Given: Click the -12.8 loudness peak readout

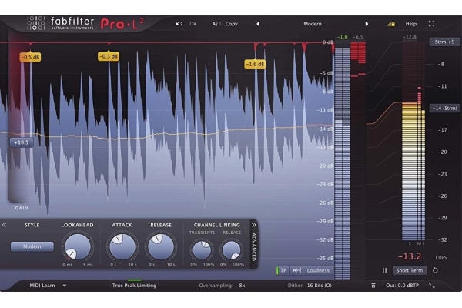Looking at the screenshot, I should pos(410,37).
